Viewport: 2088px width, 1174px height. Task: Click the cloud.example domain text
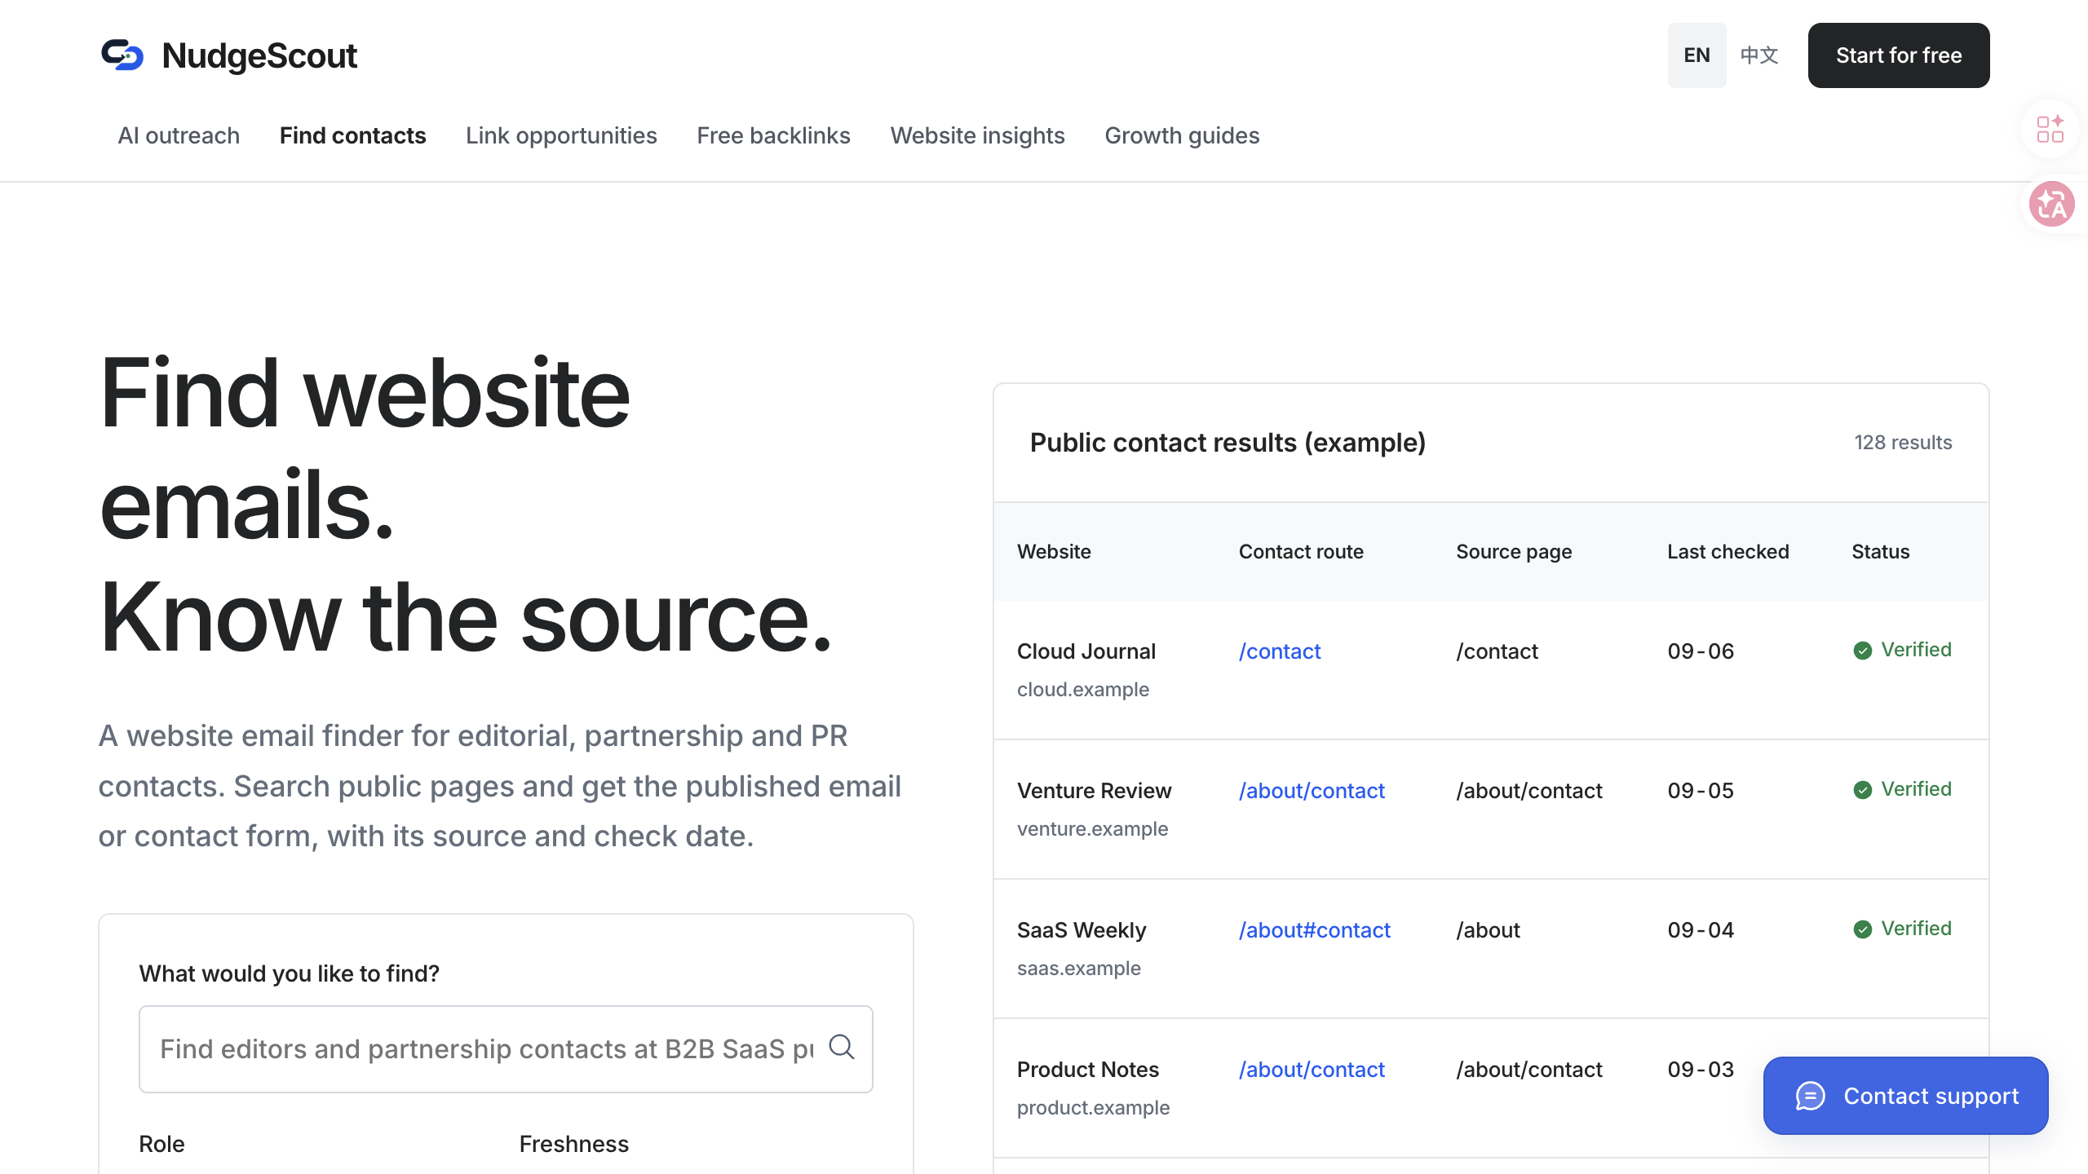point(1082,690)
